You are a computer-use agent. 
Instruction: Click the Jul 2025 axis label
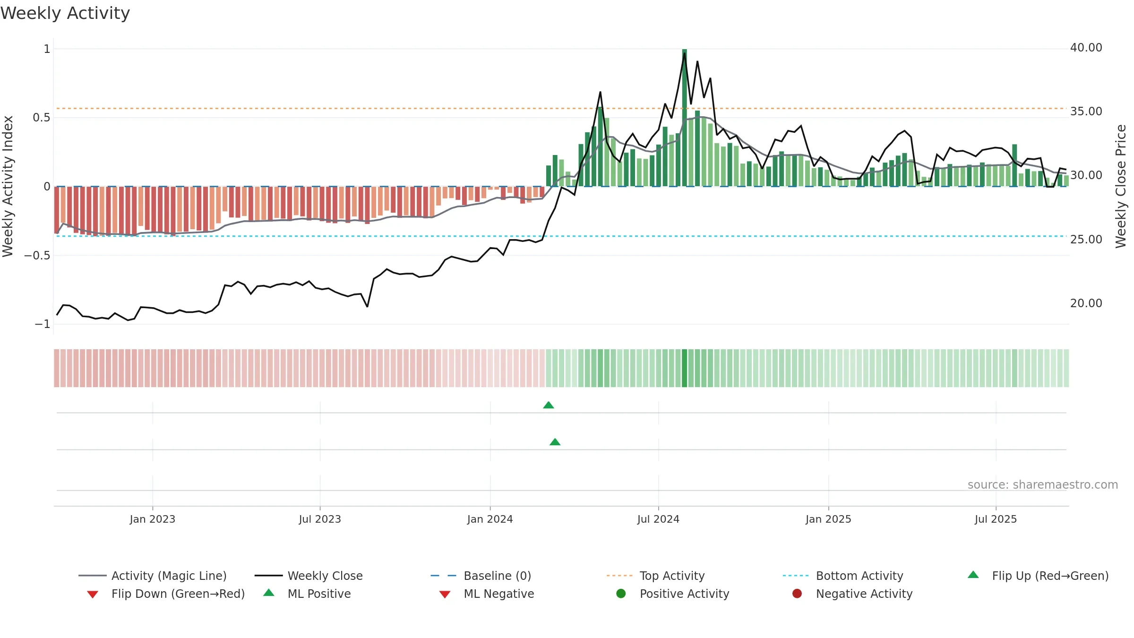tap(996, 519)
